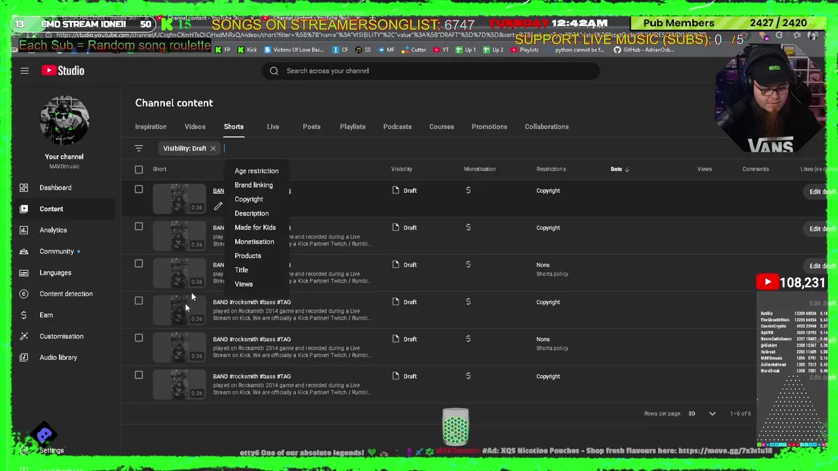The width and height of the screenshot is (838, 471).
Task: Open the Kick bookmark
Action: [x=247, y=50]
